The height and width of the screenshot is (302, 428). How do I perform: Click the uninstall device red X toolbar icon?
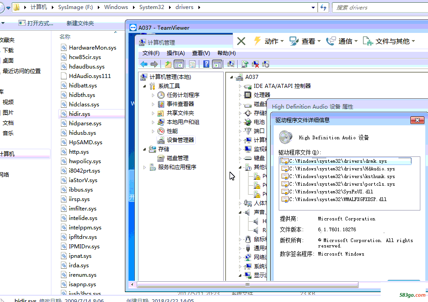(255, 64)
